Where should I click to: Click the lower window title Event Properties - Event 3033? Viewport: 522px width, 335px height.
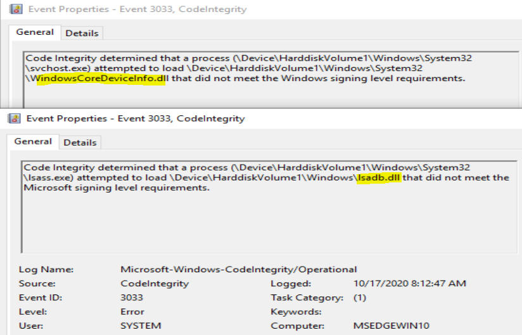(136, 118)
